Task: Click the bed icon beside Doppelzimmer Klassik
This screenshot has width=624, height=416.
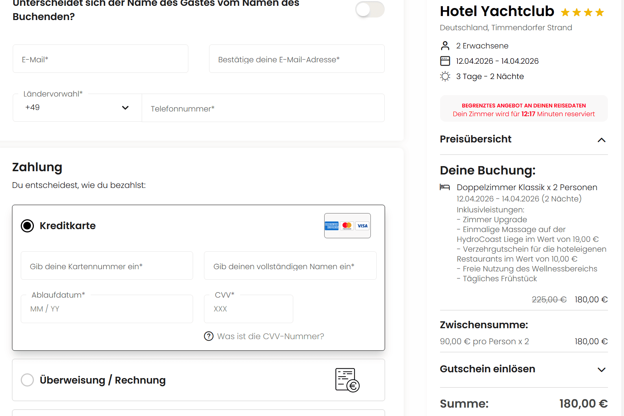Action: [x=445, y=187]
